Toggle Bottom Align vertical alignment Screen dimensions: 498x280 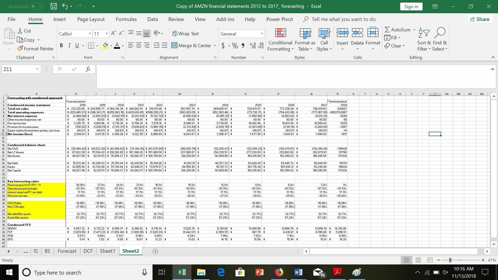147,33
